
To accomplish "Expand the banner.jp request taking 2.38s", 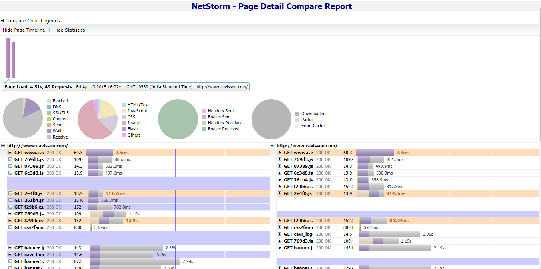I will click(x=10, y=248).
